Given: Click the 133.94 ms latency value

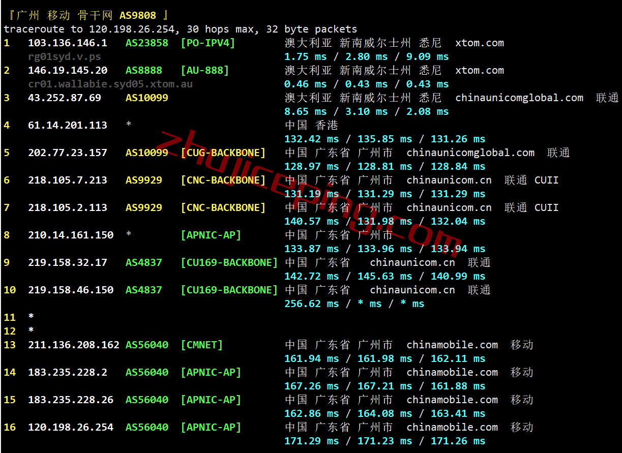Looking at the screenshot, I should (x=458, y=249).
